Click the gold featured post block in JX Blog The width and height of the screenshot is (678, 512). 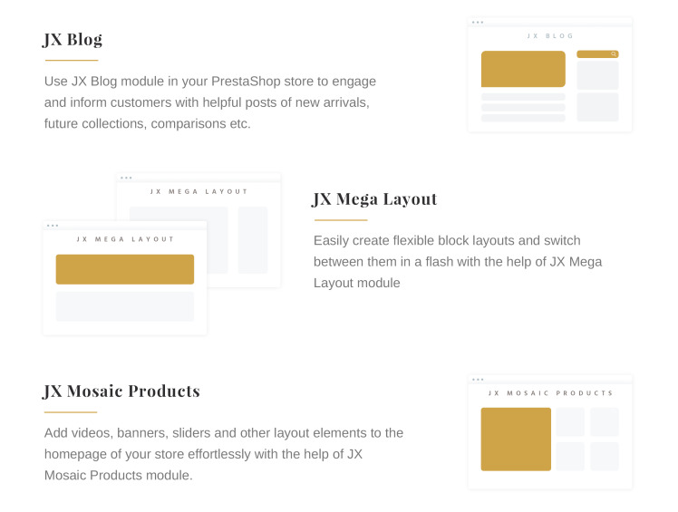pos(523,69)
